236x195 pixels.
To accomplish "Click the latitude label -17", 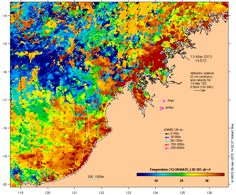I will pos(4,100).
